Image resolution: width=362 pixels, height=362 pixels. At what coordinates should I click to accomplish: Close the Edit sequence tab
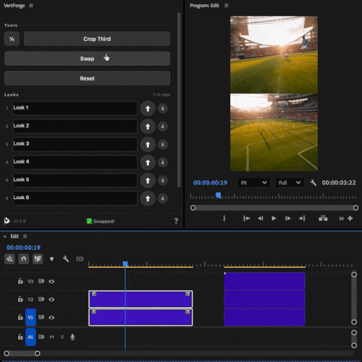[x=5, y=237]
